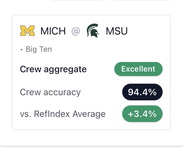Click the vs. RefIndex Average label
Image resolution: width=183 pixels, height=148 pixels.
pos(63,114)
